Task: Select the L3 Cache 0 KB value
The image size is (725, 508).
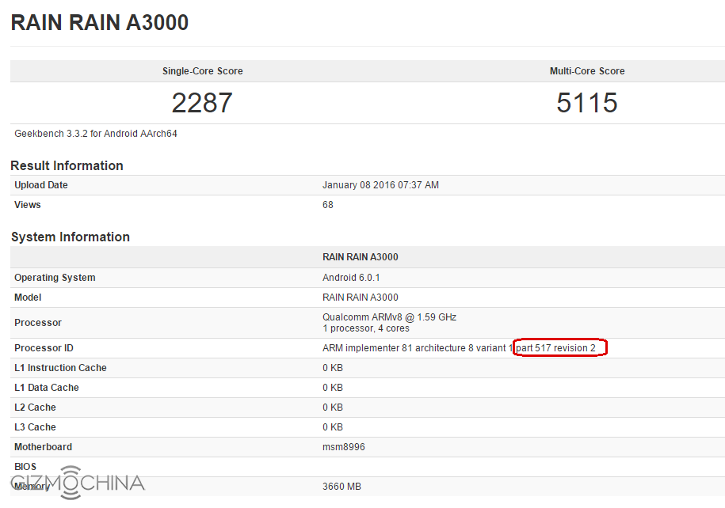Action: click(x=333, y=427)
